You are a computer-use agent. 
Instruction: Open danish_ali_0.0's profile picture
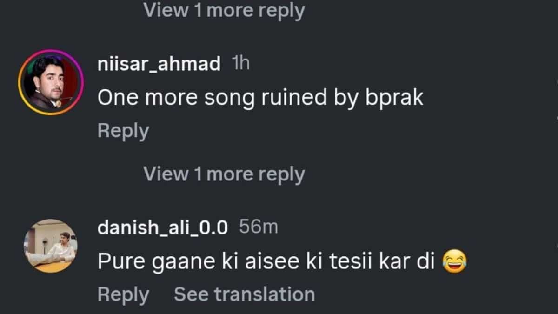tap(50, 245)
